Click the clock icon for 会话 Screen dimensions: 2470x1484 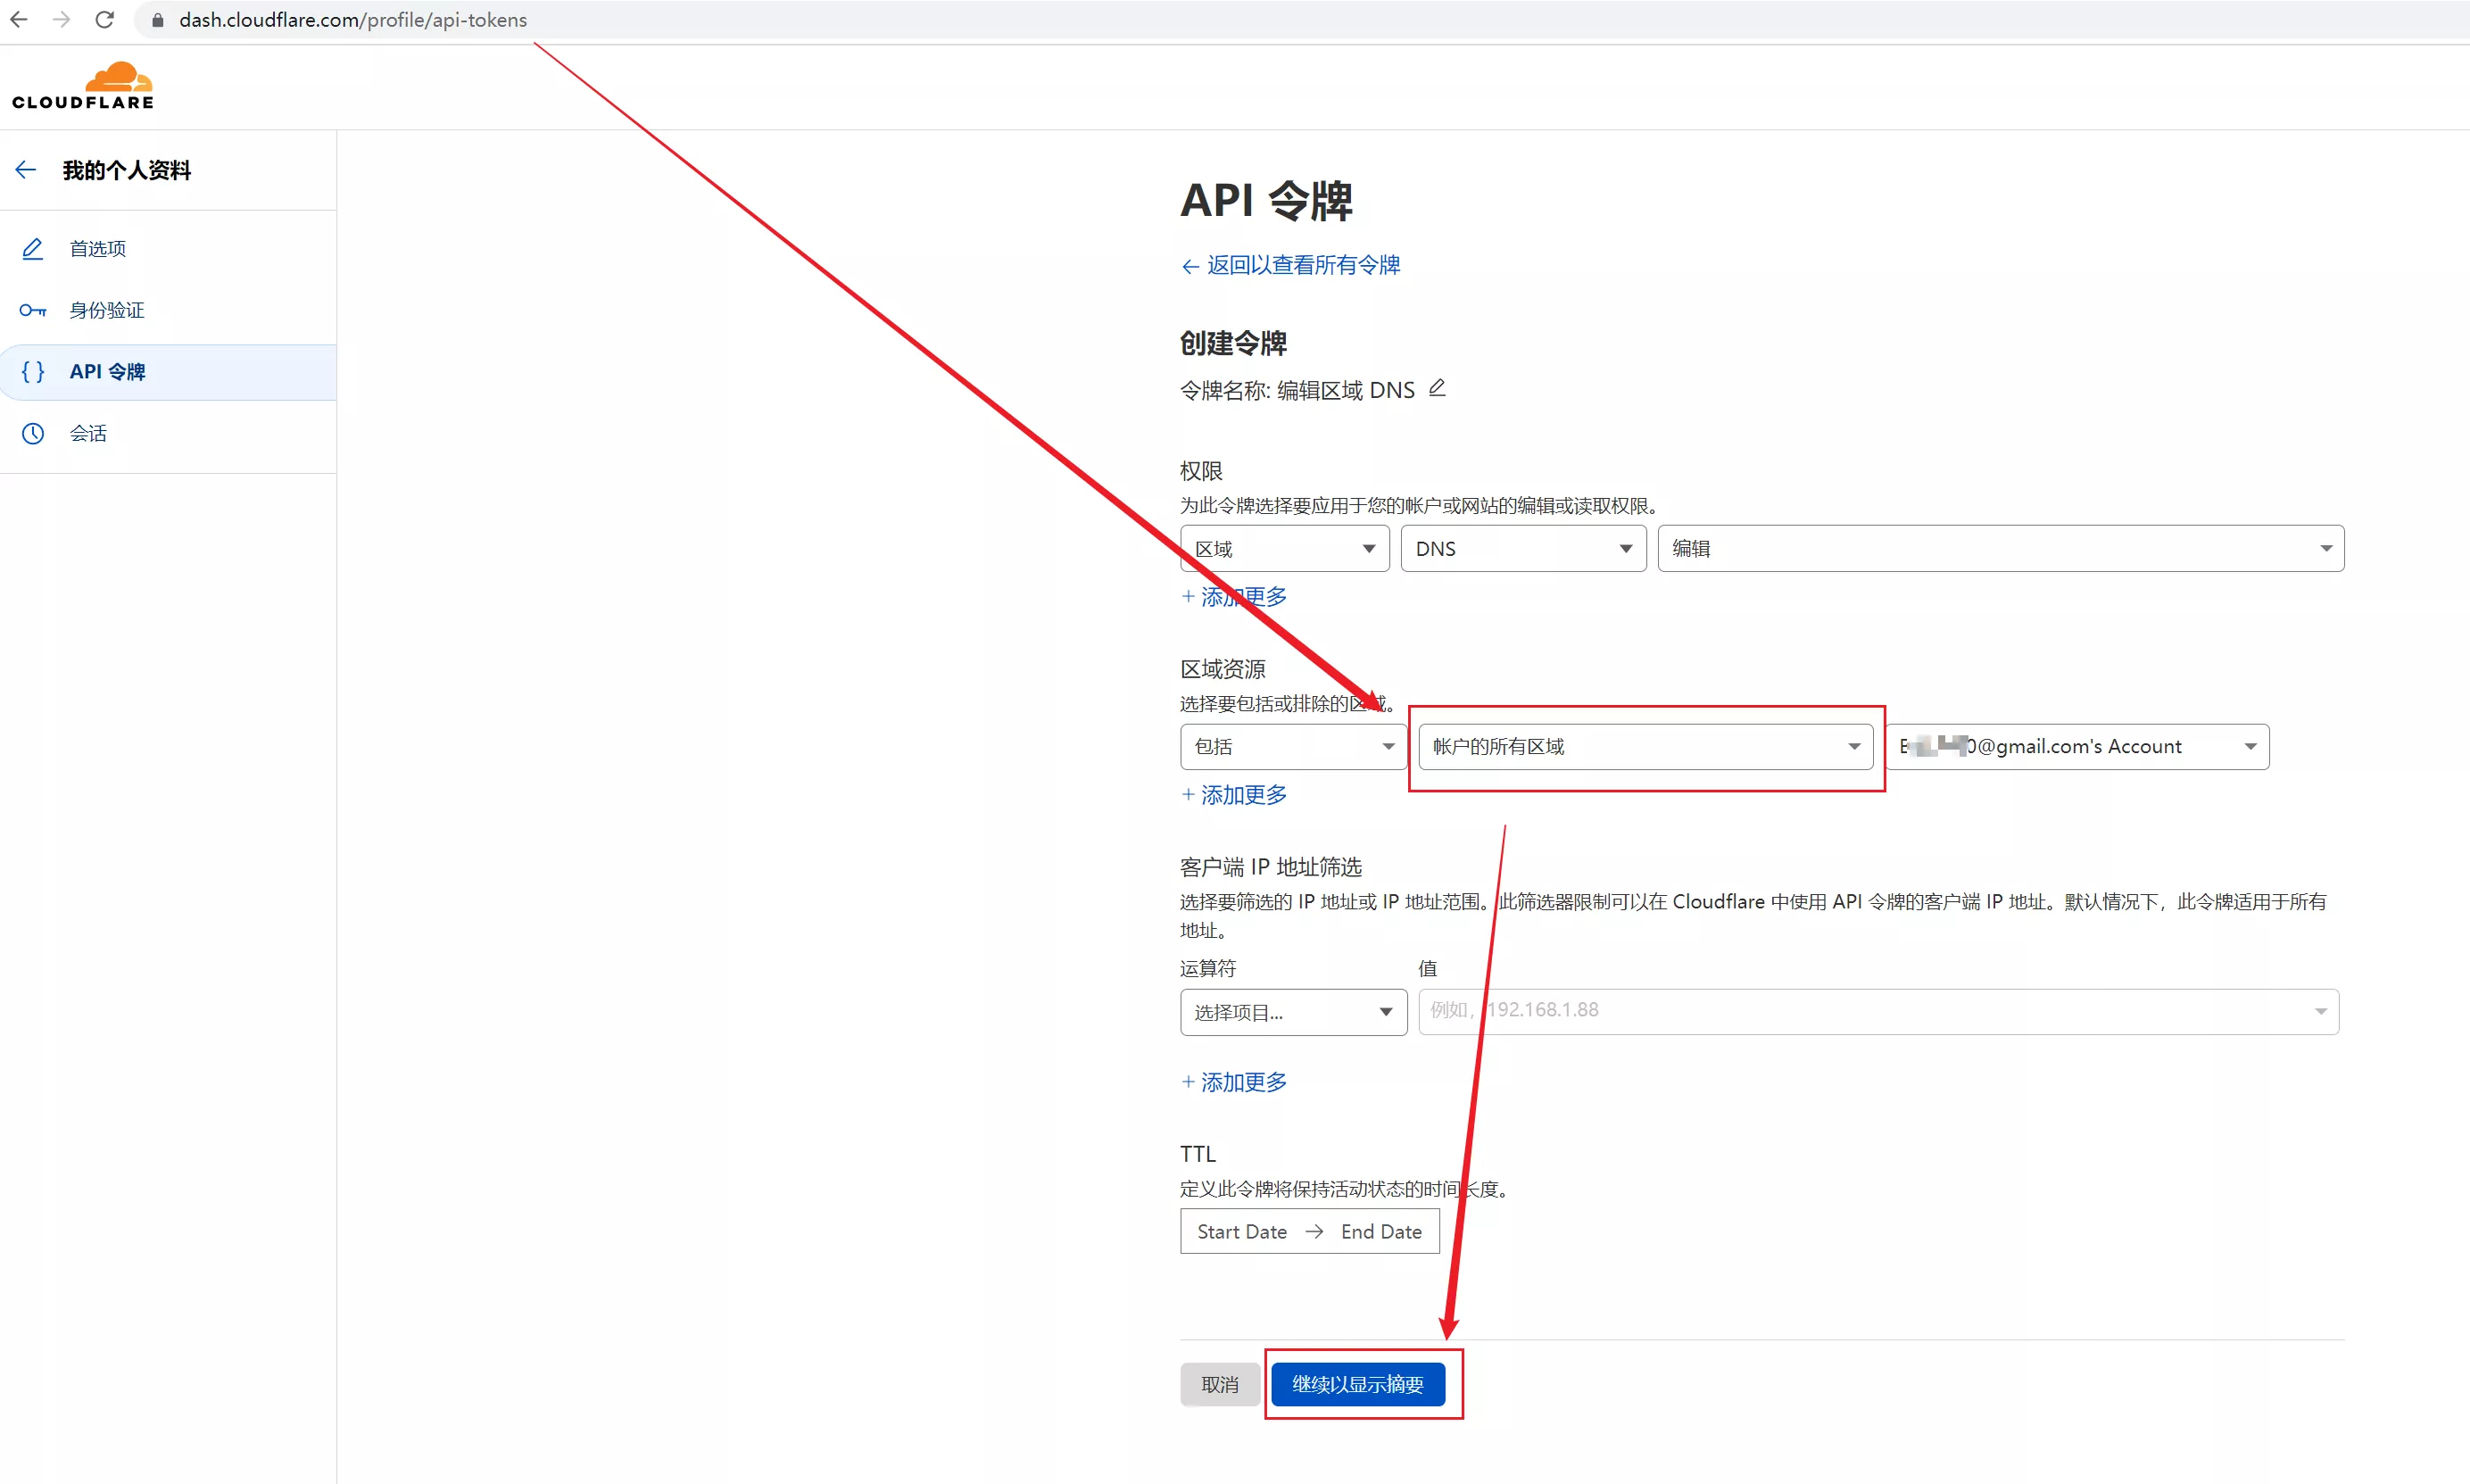(x=33, y=433)
